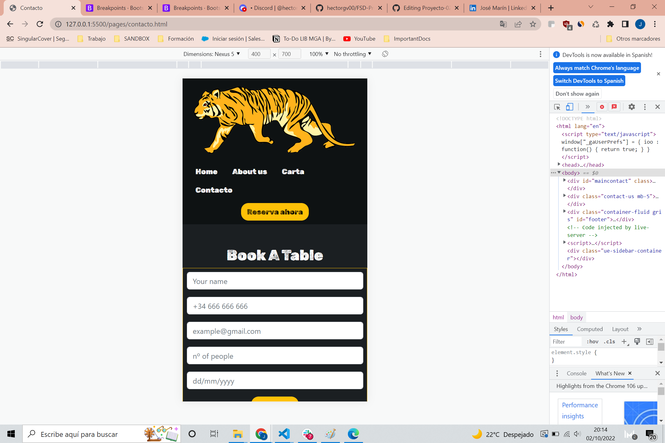Open the No throttling dropdown
This screenshot has width=665, height=443.
(x=353, y=54)
